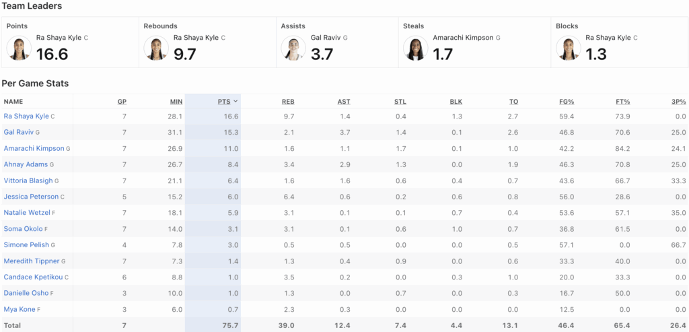Click Ra Shaya Kyle's headshot in Points card
This screenshot has width=689, height=332.
19,48
